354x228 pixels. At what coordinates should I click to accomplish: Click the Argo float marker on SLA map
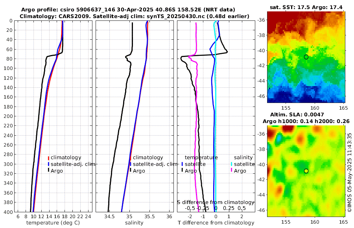coord(306,171)
